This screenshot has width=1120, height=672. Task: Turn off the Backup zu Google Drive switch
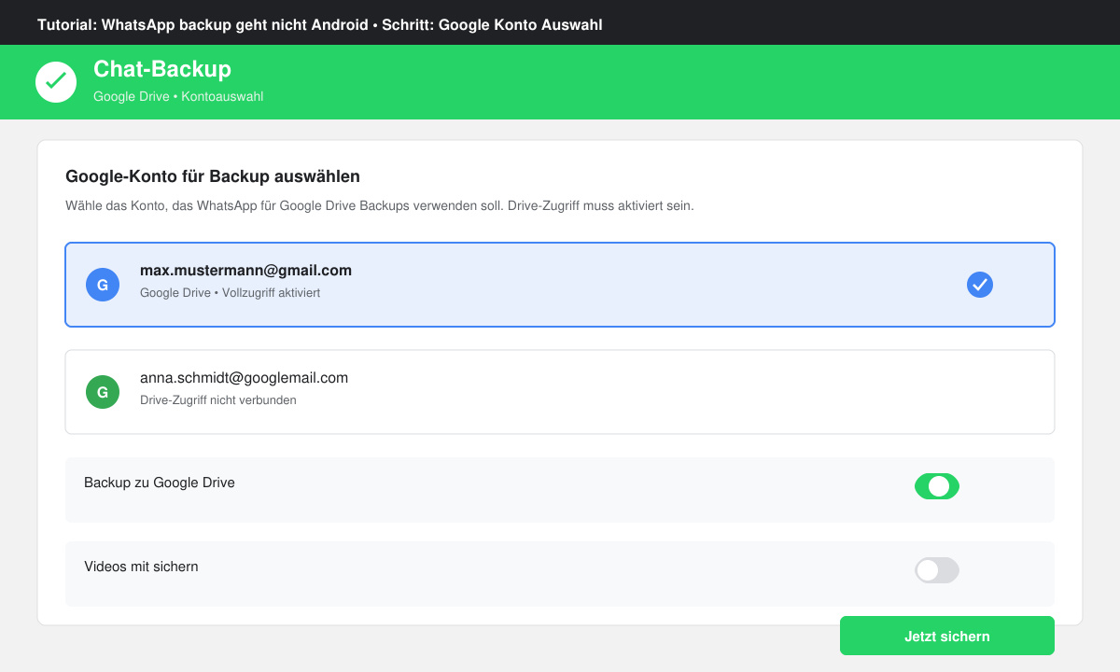(937, 486)
